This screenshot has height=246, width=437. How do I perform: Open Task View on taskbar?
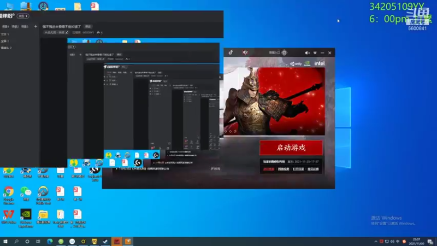(x=38, y=241)
